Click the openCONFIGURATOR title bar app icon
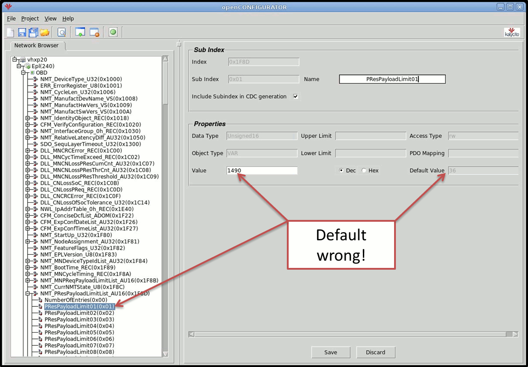This screenshot has height=367, width=528. 9,7
